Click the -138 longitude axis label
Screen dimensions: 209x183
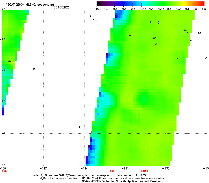(166, 168)
